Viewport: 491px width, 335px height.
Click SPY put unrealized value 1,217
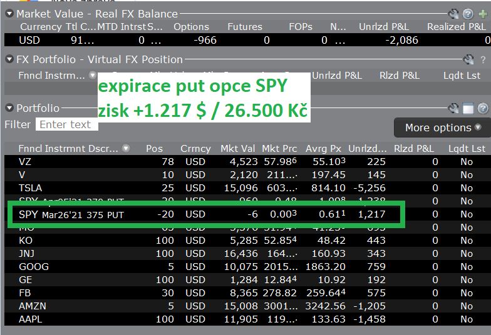pyautogui.click(x=372, y=214)
